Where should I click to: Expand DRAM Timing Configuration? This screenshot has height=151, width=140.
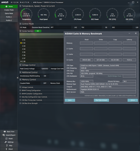[x=20, y=91]
